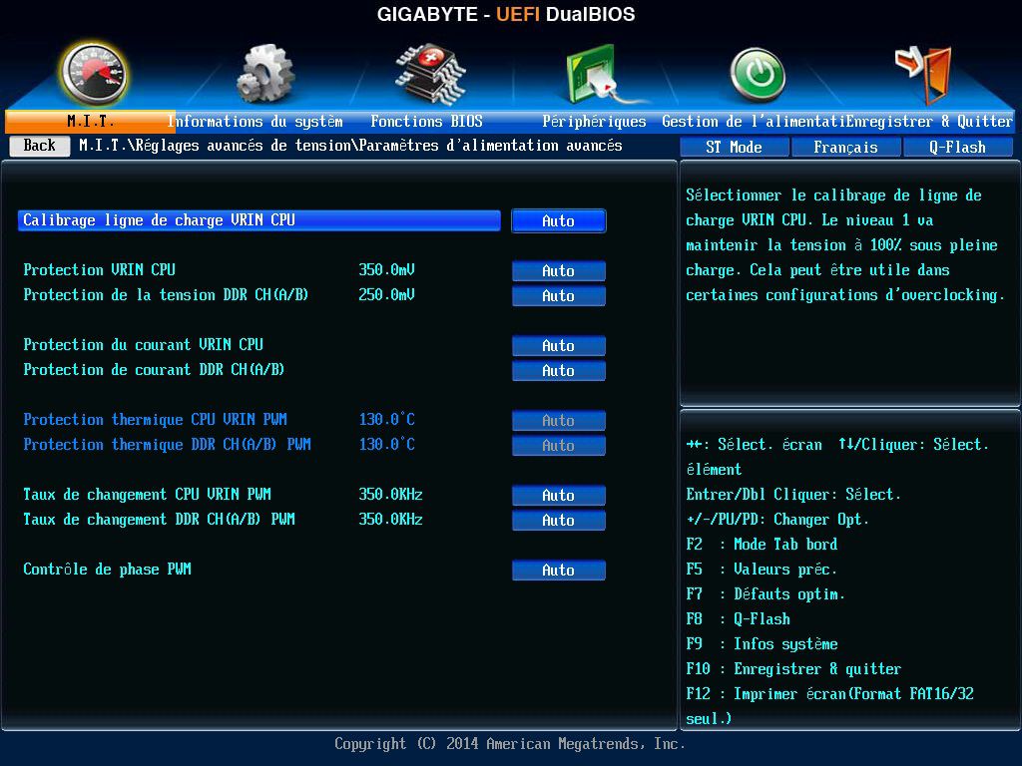The height and width of the screenshot is (766, 1022).
Task: Click the 350.0KHz CPU VRIN PWM value
Action: click(x=390, y=495)
